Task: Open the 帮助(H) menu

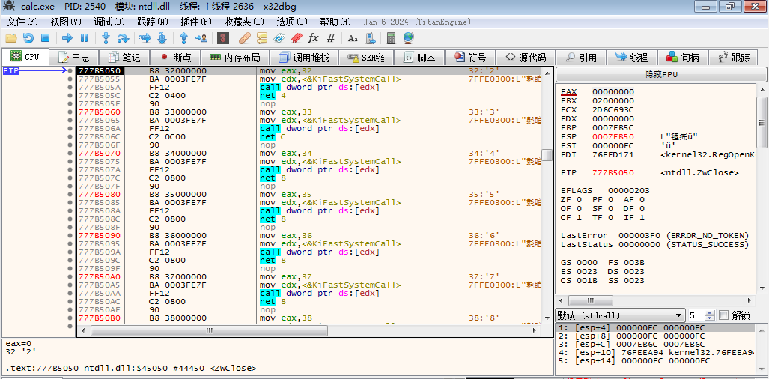Action: click(335, 22)
